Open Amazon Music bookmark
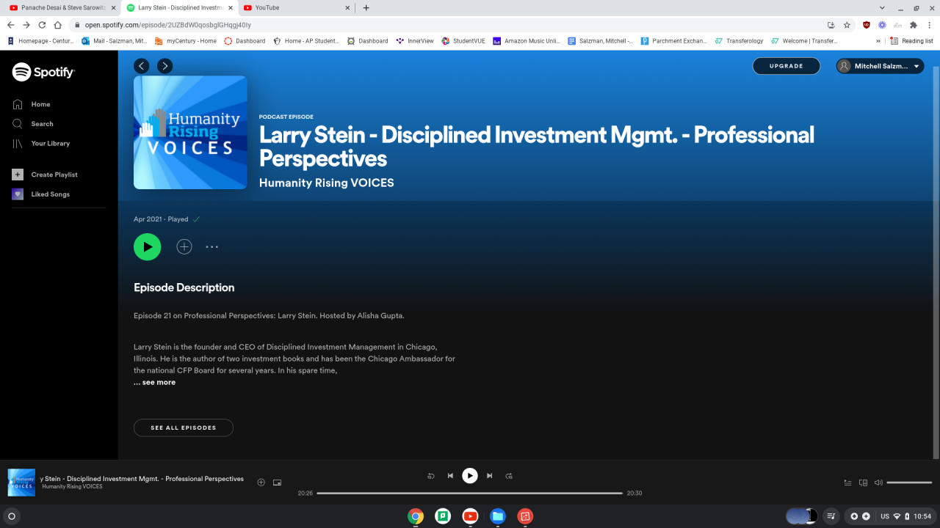The image size is (940, 528). click(x=527, y=41)
